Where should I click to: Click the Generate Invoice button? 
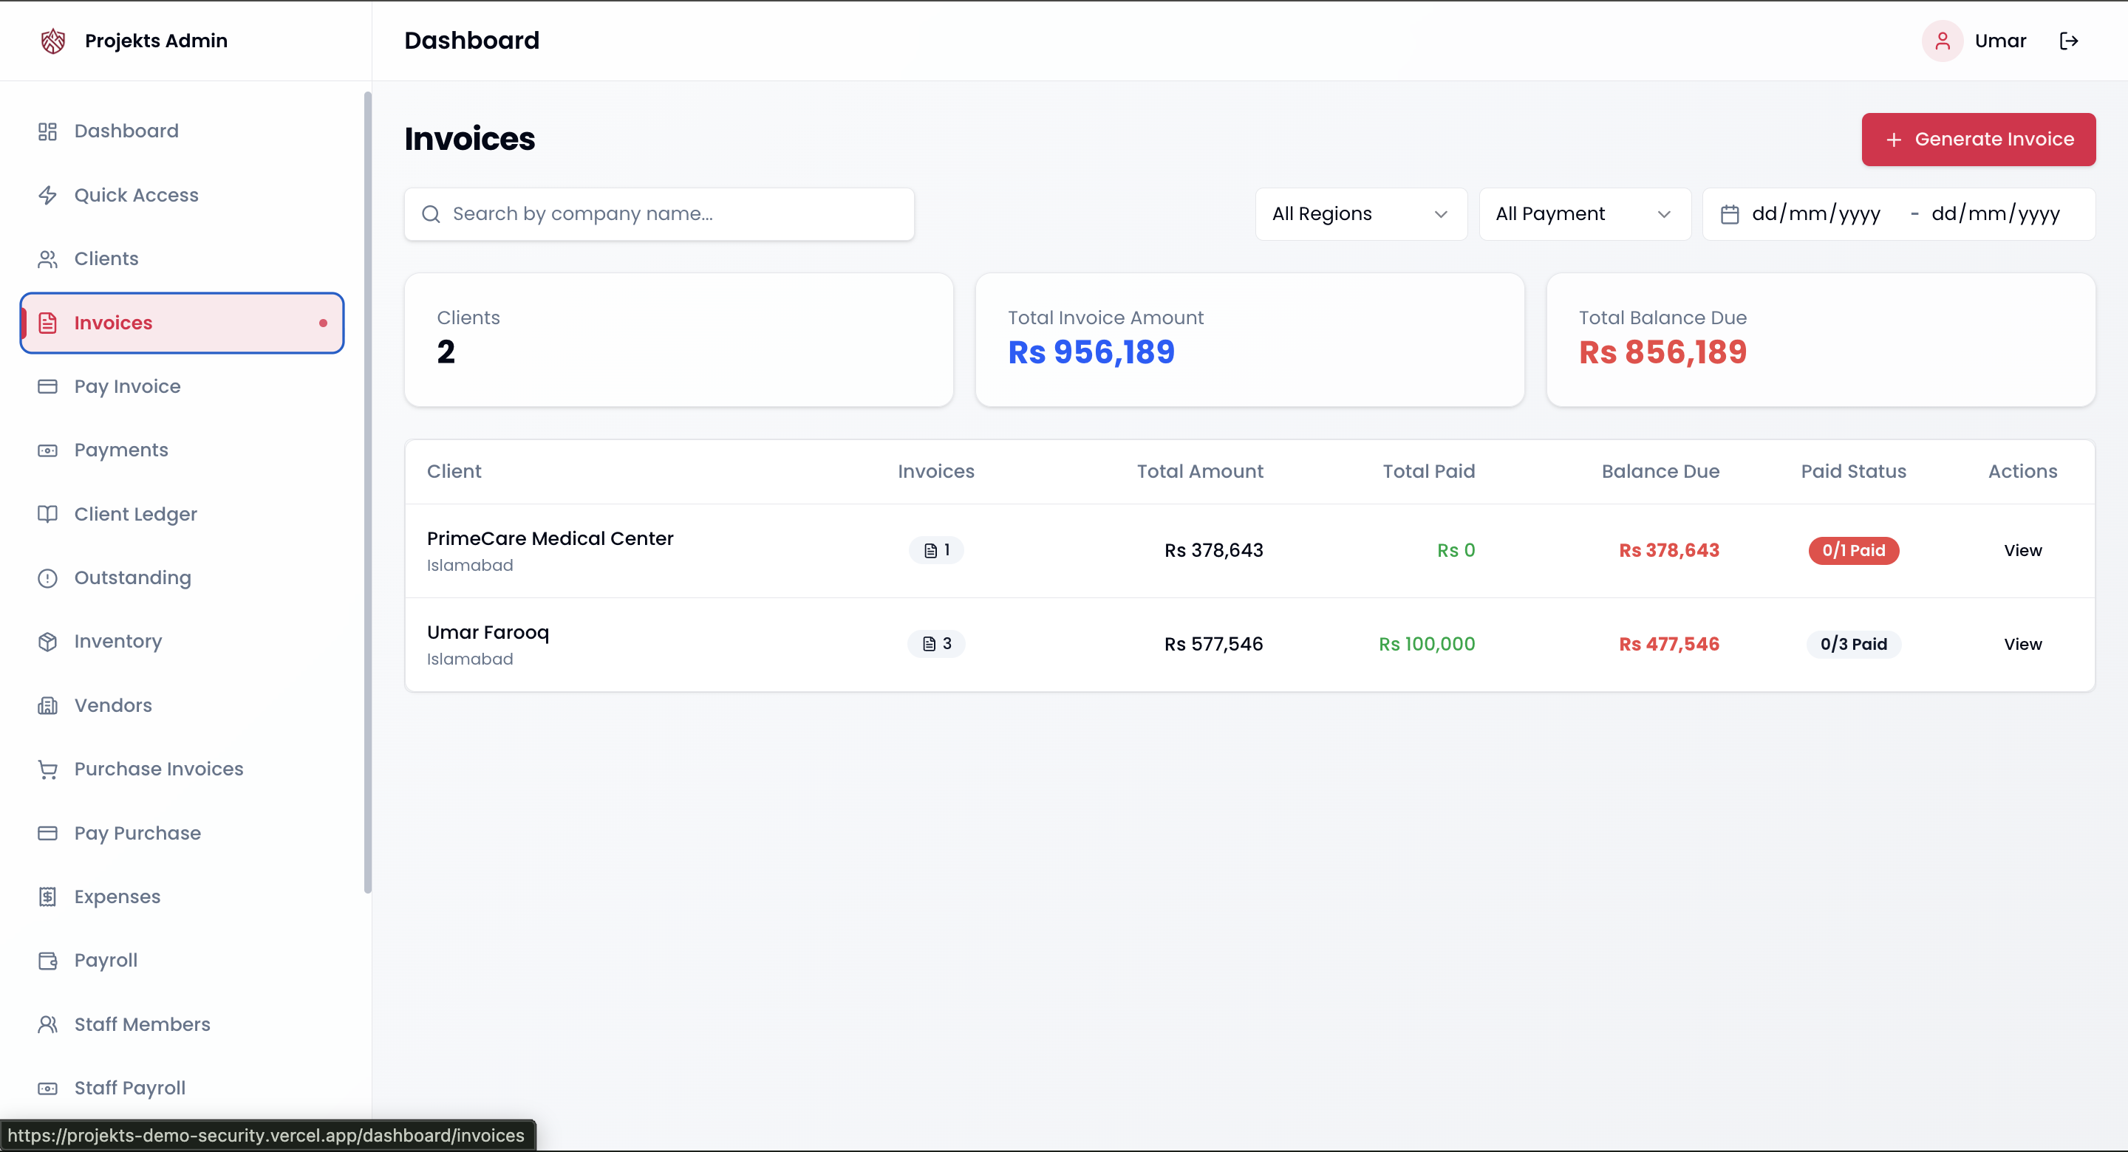(1978, 140)
